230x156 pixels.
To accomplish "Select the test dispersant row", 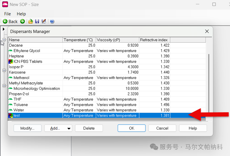I will (x=107, y=115).
